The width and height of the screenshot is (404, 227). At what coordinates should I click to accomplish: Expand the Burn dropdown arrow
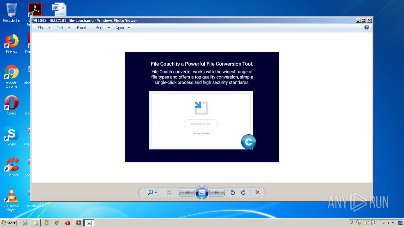pos(109,28)
